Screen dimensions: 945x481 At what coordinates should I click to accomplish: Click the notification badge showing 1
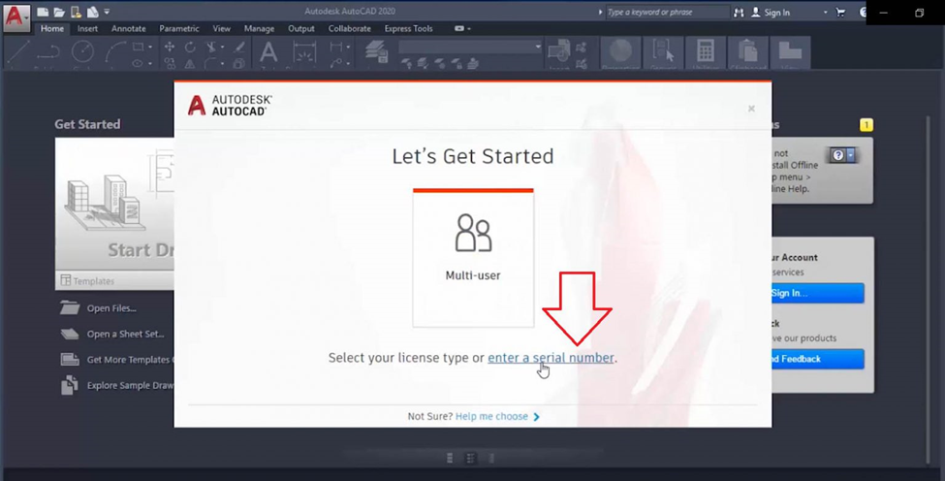point(866,125)
